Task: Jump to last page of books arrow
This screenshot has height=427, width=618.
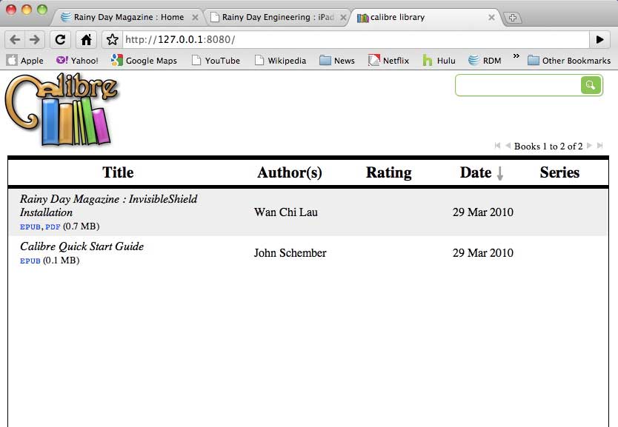Action: coord(600,146)
